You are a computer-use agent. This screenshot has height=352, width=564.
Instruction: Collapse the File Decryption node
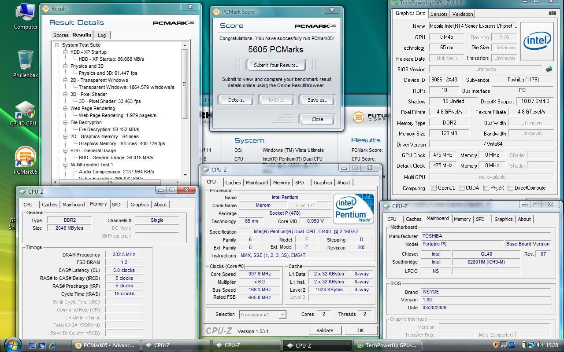point(65,122)
